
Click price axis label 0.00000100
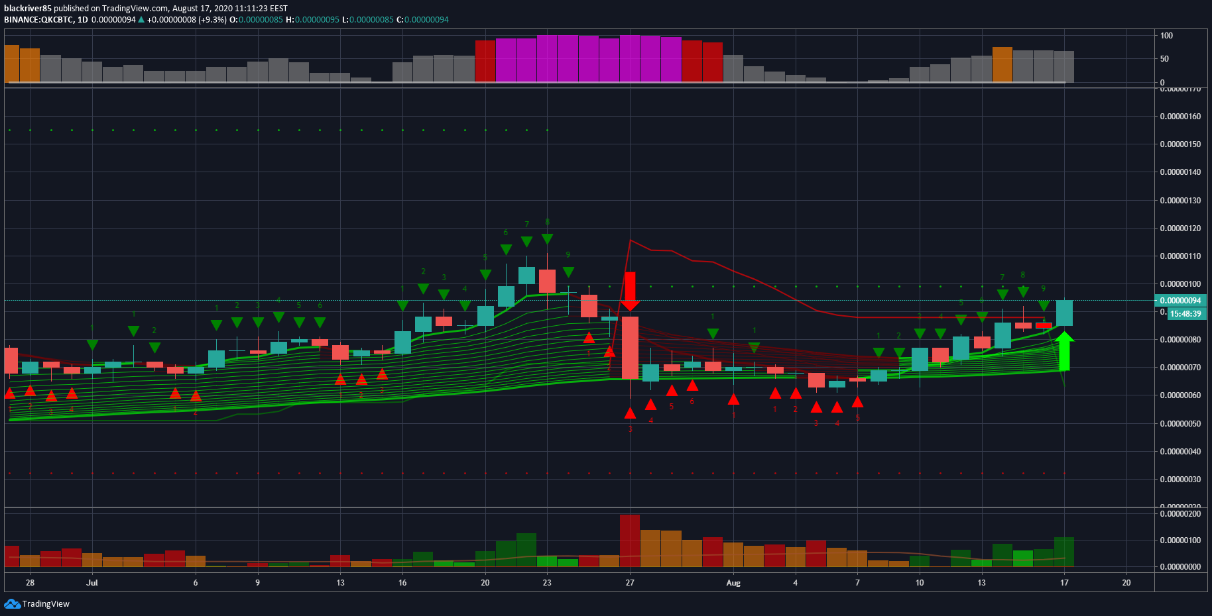pos(1180,284)
